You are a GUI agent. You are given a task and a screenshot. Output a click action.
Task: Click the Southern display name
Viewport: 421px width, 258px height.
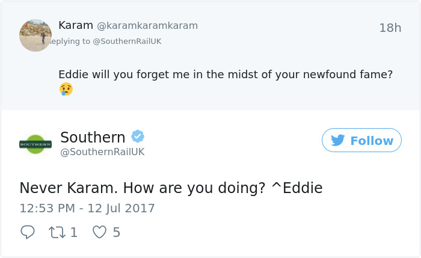[x=93, y=137]
